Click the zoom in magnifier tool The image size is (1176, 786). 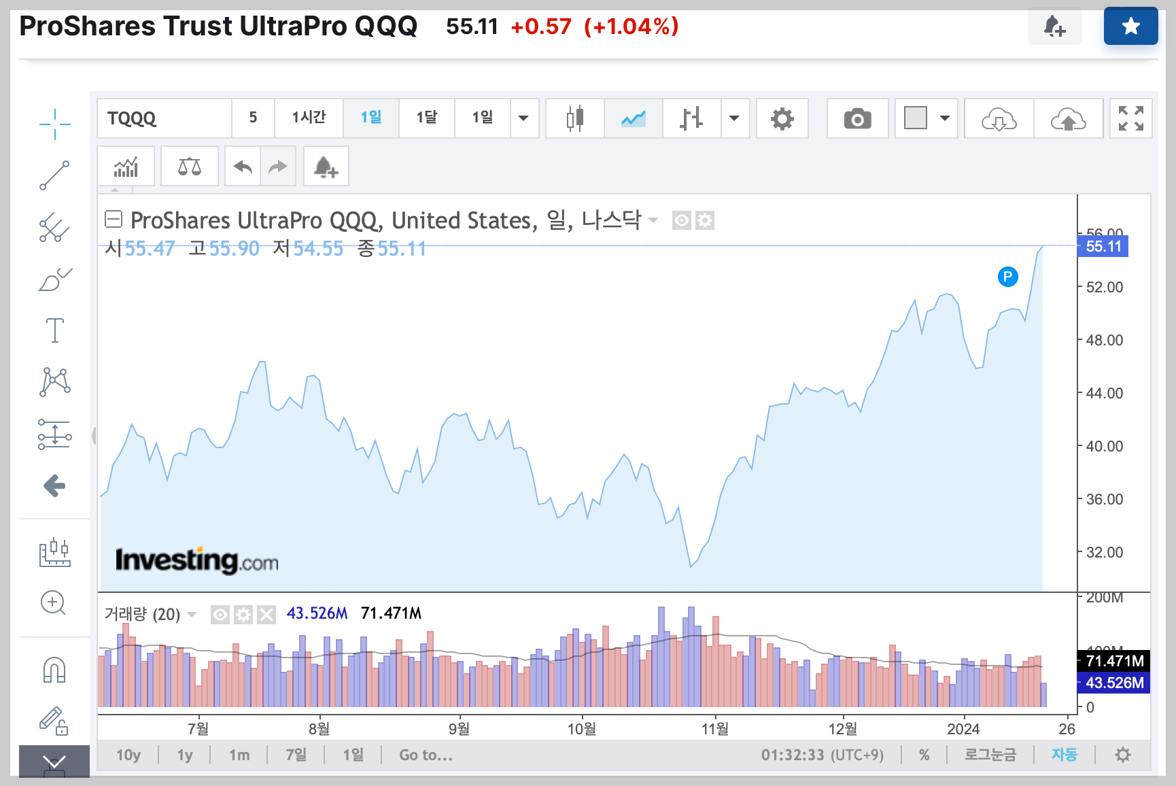[x=54, y=603]
